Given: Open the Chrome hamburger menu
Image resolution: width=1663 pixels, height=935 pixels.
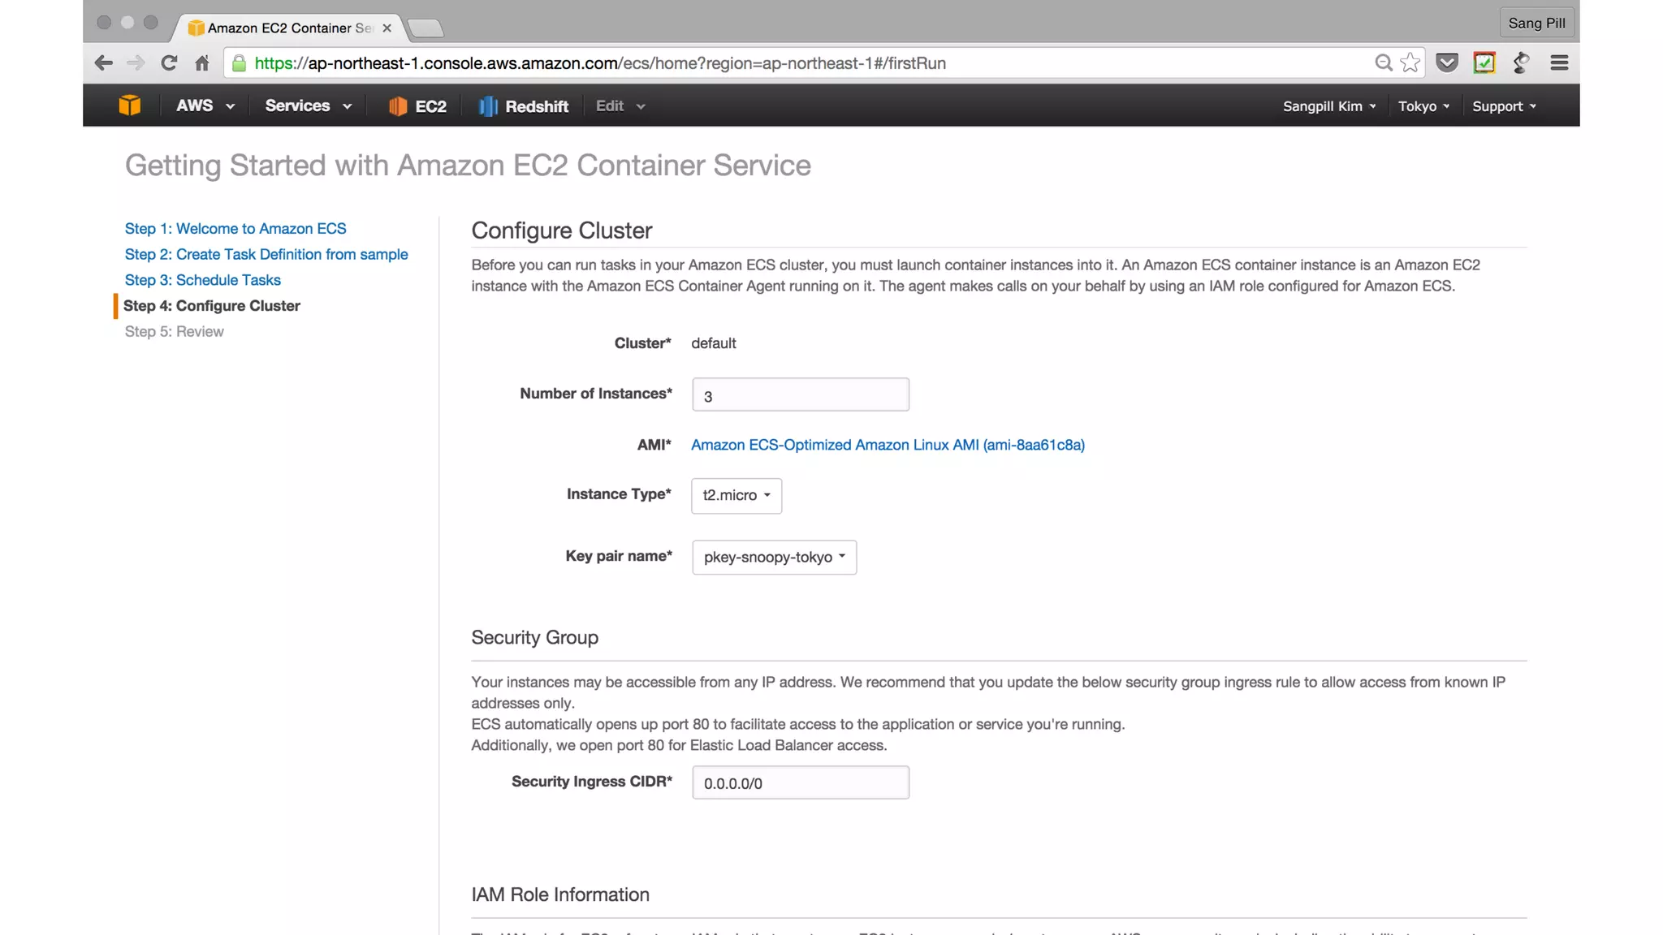Looking at the screenshot, I should click(x=1558, y=63).
